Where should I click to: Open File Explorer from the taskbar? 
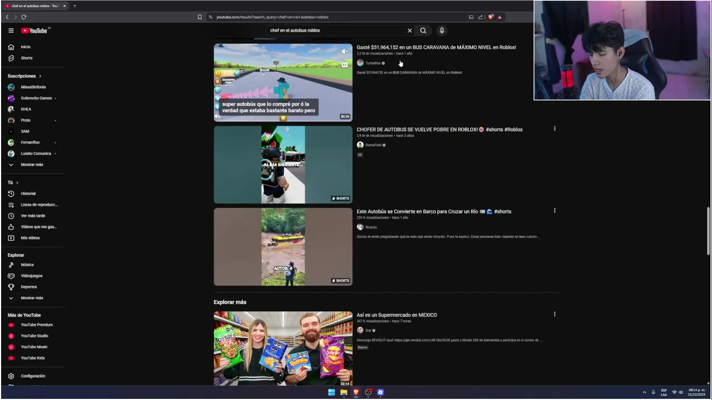344,392
